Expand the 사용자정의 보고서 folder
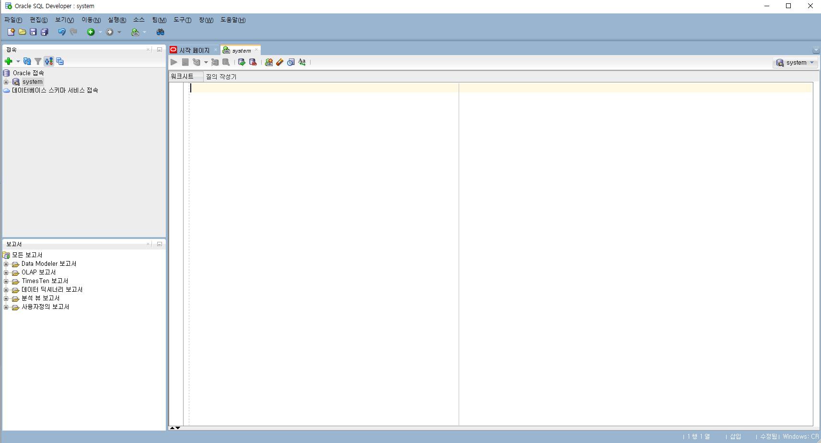 click(6, 307)
